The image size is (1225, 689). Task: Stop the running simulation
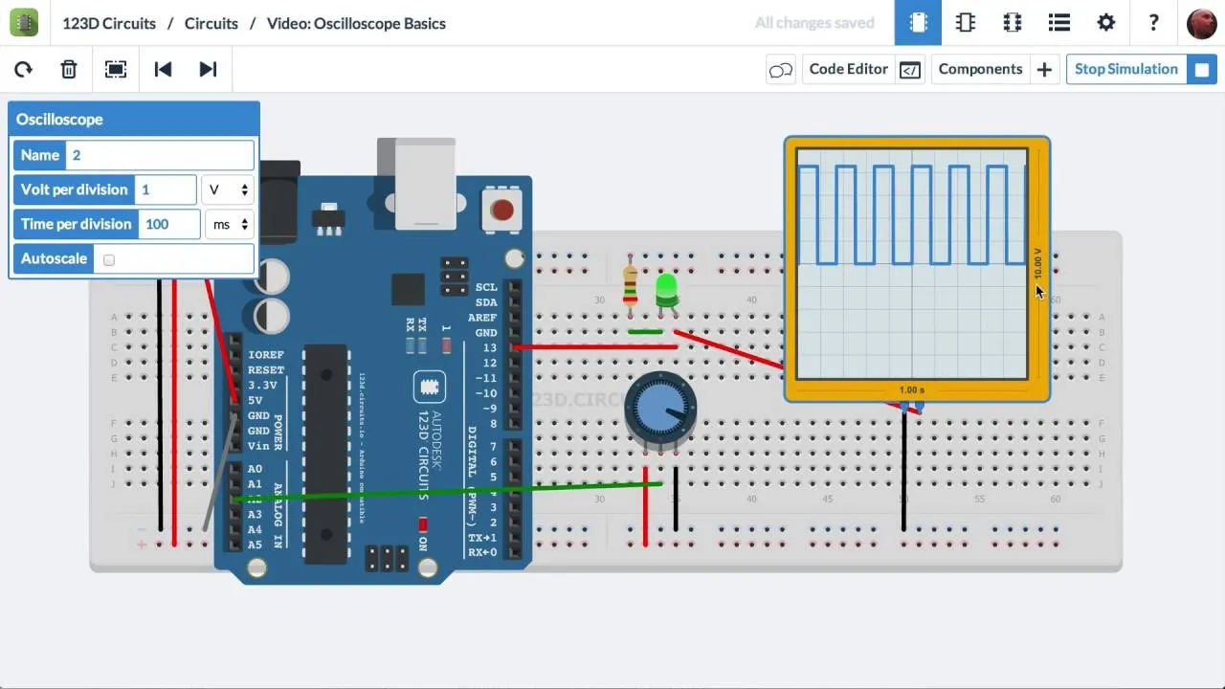tap(1125, 69)
